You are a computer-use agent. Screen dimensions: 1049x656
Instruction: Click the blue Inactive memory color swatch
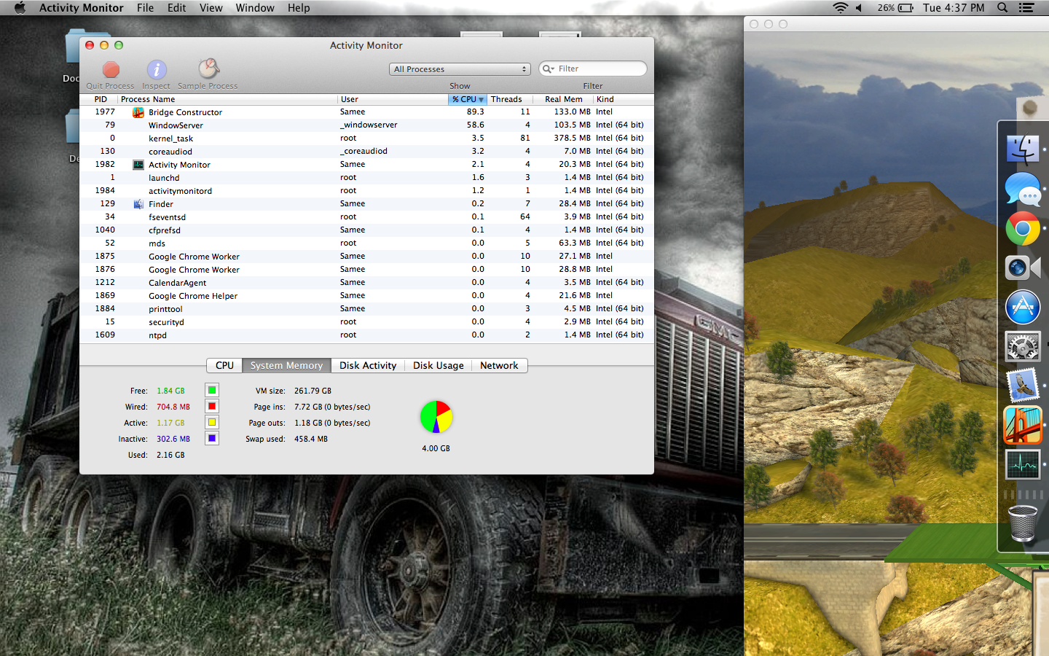[212, 439]
